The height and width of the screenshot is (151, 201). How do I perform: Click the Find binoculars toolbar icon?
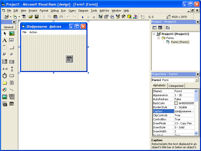61,17
